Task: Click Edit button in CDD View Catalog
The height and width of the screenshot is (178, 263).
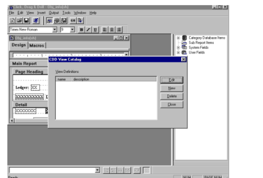Action: 172,80
